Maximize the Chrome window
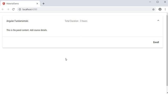This screenshot has height=94, width=168. [157, 2]
